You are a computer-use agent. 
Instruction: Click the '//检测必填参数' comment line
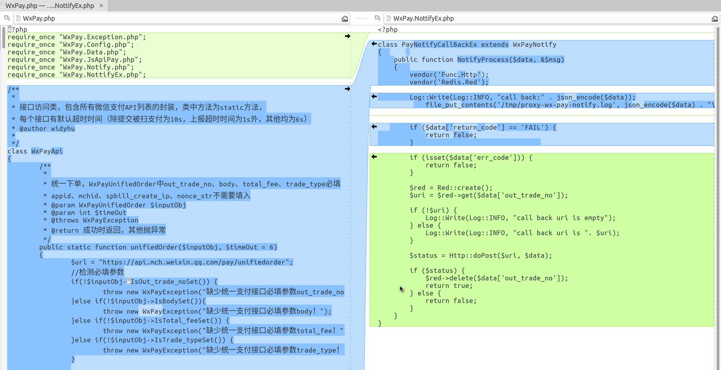pos(98,272)
